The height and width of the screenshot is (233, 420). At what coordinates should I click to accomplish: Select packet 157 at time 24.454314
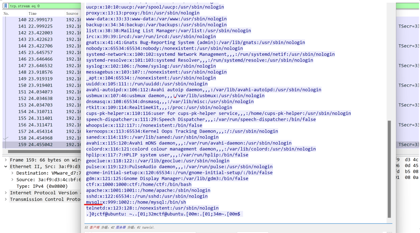(41, 131)
